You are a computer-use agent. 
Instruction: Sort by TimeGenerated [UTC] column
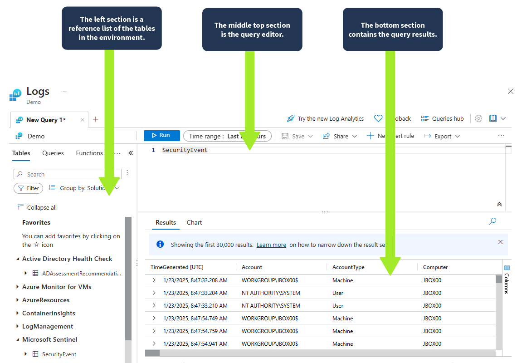[x=177, y=267]
